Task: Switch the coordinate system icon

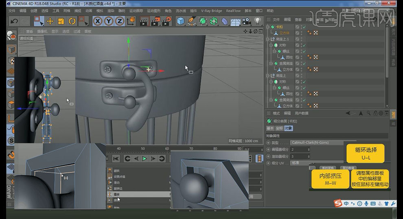Action: tap(131, 21)
